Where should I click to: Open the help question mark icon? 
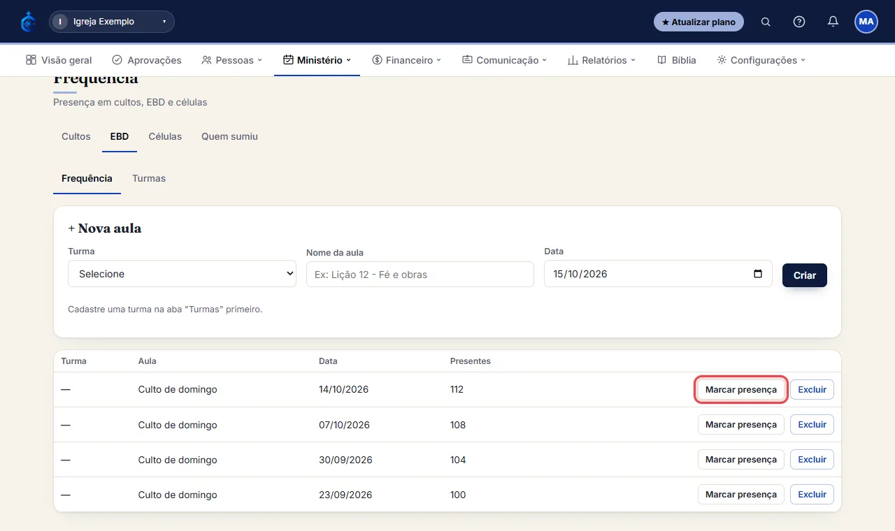click(x=799, y=22)
